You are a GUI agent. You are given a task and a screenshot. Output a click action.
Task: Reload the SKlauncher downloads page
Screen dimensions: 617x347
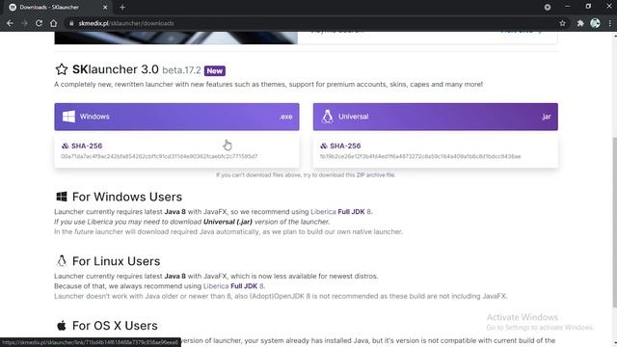[x=39, y=23]
